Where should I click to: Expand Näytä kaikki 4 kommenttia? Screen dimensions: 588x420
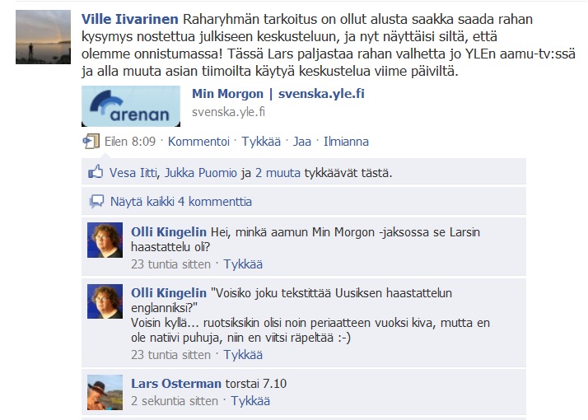point(181,202)
